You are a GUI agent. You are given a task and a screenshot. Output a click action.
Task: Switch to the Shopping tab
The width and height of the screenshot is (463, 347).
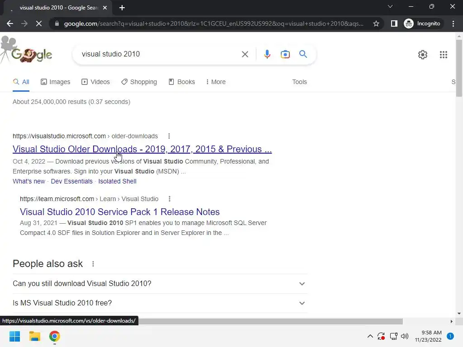[139, 82]
